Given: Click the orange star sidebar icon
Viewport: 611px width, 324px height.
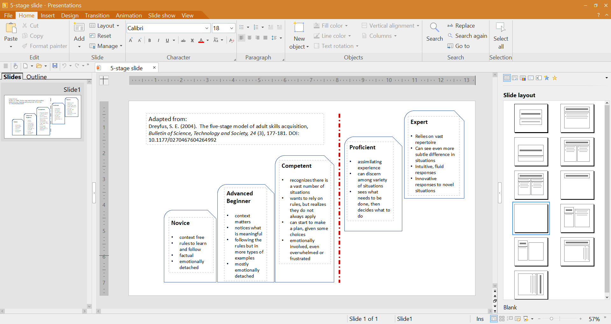Looking at the screenshot, I should click(555, 78).
